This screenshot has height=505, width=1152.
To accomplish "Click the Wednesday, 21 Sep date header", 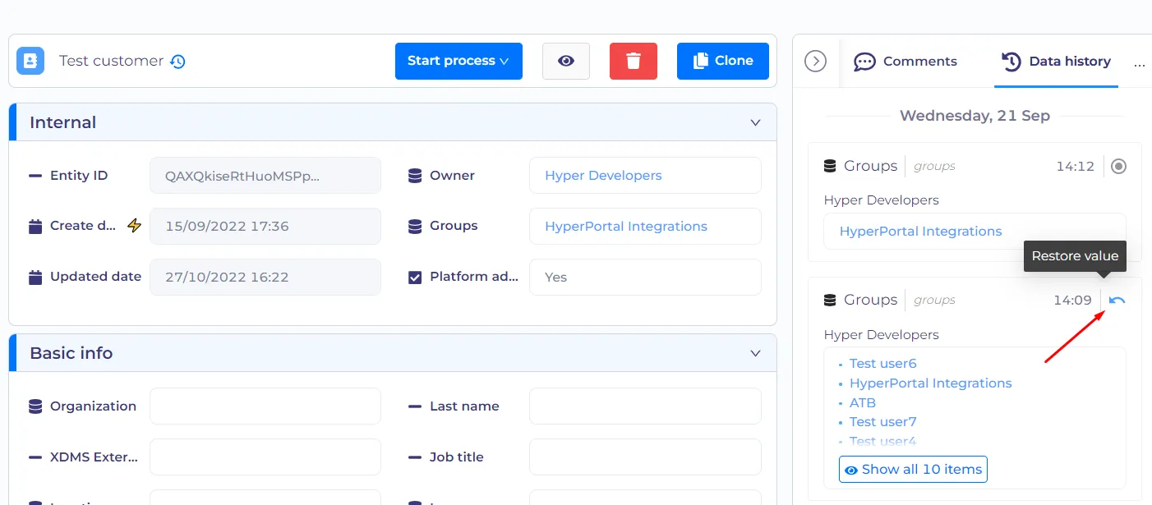I will point(975,116).
